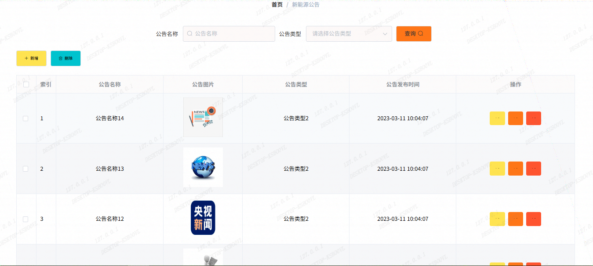
Task: Focus the 公告名称 input field
Action: tap(229, 34)
